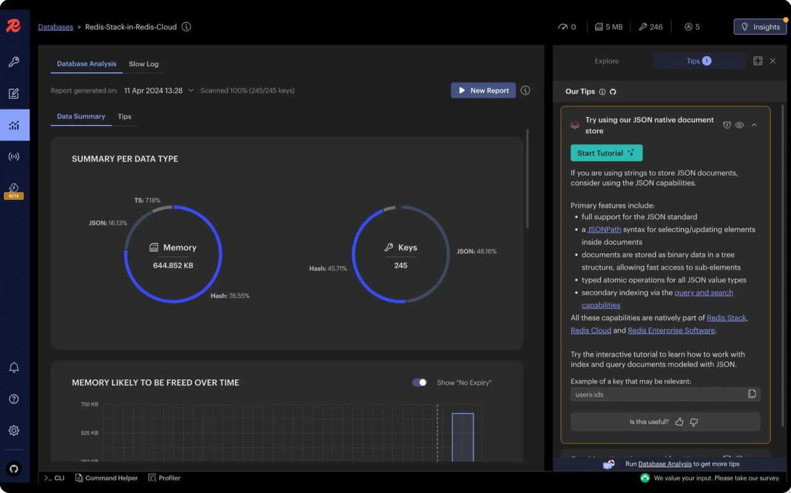Snooze the JSON tip with clock icon

[x=727, y=125]
